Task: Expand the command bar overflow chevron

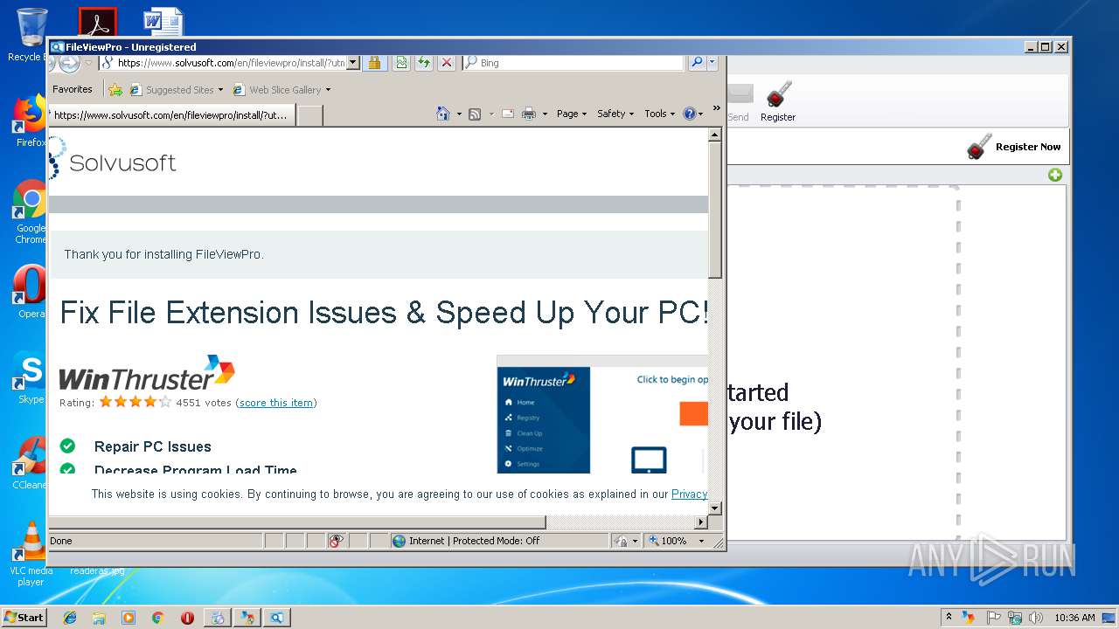Action: (716, 108)
